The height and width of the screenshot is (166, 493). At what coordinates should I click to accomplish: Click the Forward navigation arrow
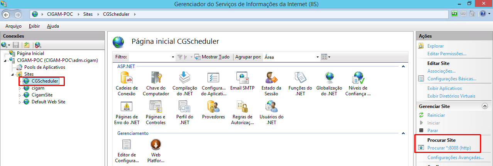coord(17,15)
